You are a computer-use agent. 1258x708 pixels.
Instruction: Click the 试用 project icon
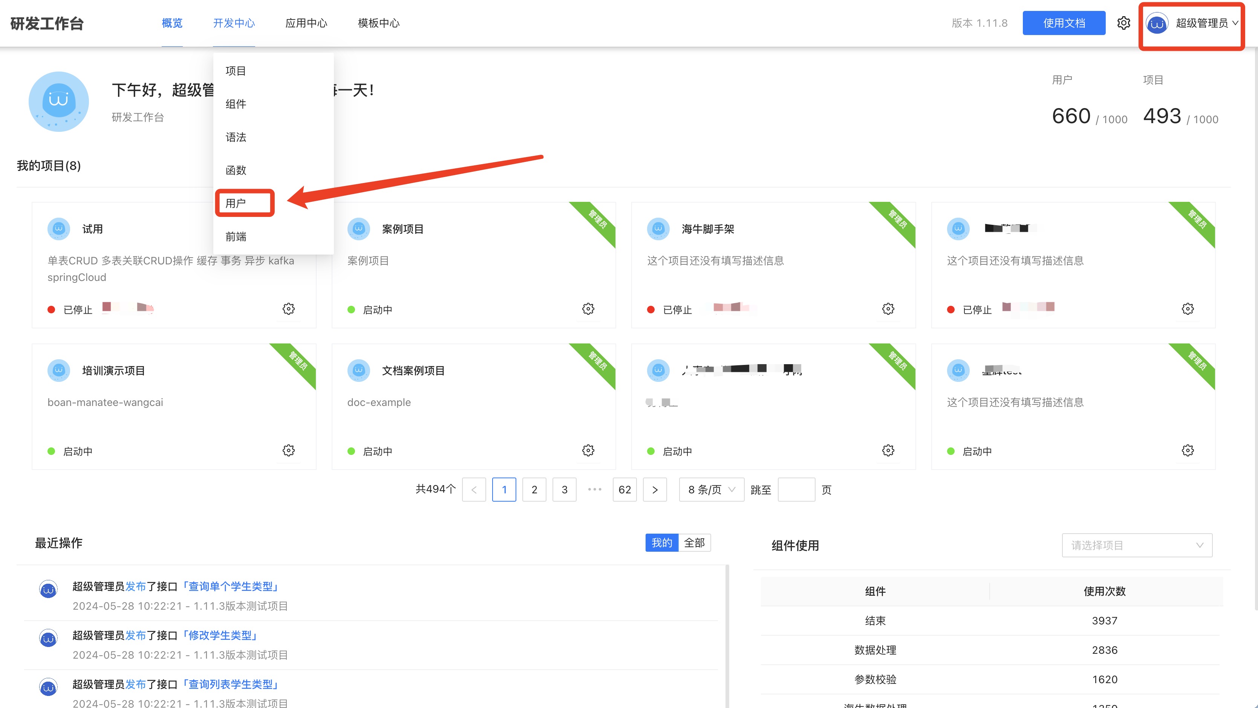point(58,229)
